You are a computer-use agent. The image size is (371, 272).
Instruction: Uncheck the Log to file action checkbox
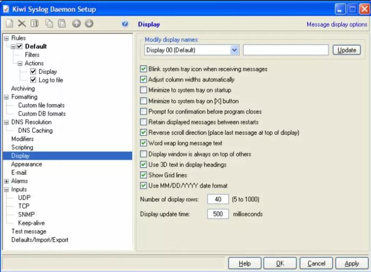pos(33,80)
